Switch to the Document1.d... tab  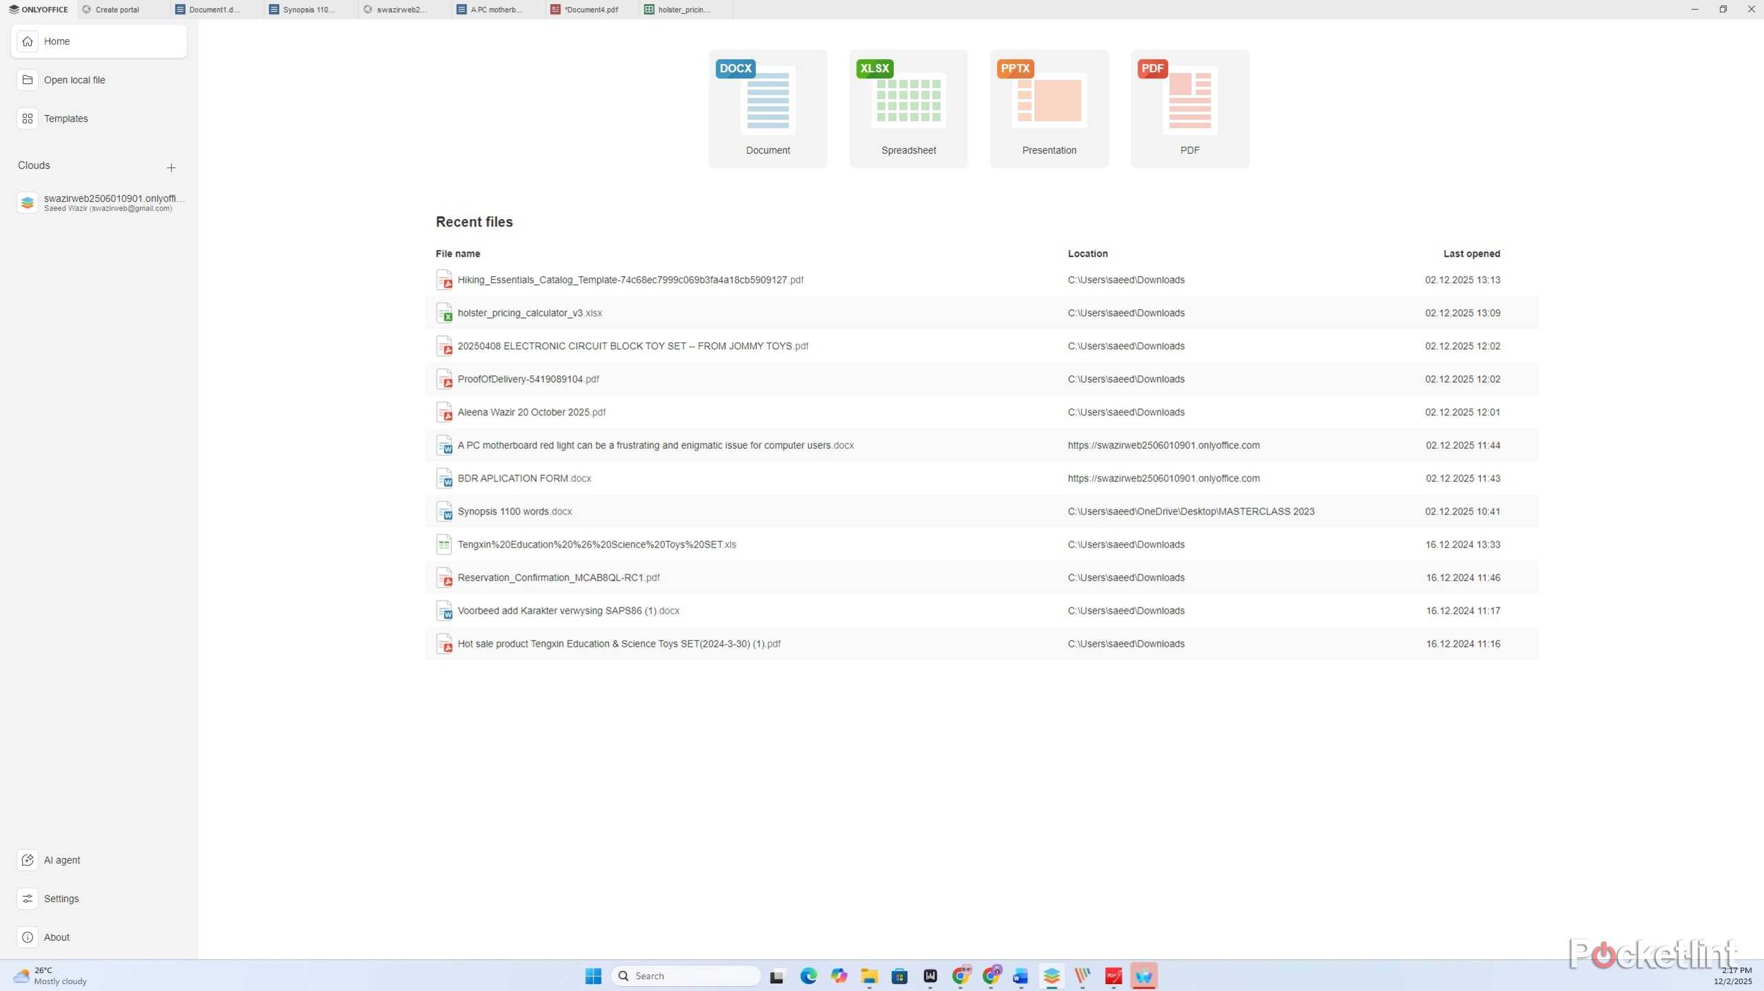(x=216, y=10)
